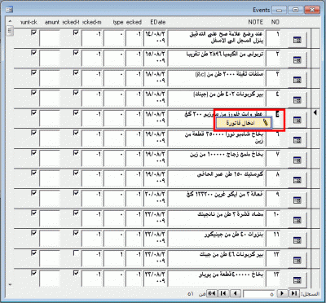Click the NOTE field of record 1
Image resolution: width=326 pixels, height=303 pixels.
[x=216, y=38]
